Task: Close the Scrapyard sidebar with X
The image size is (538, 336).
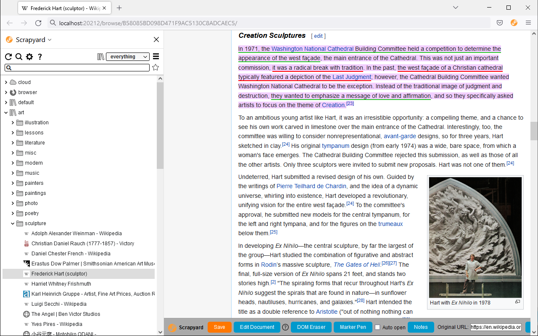Action: click(x=156, y=39)
